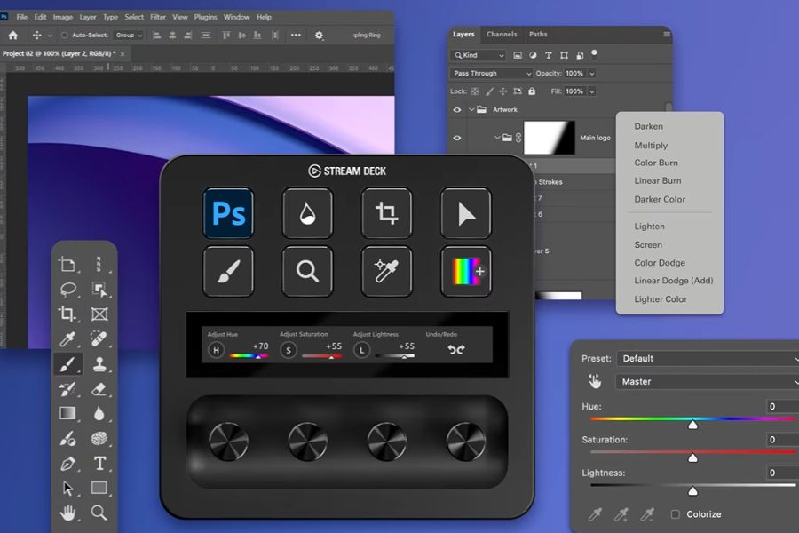This screenshot has width=799, height=533.
Task: Choose Color Dodge from the blend list
Action: (x=660, y=263)
